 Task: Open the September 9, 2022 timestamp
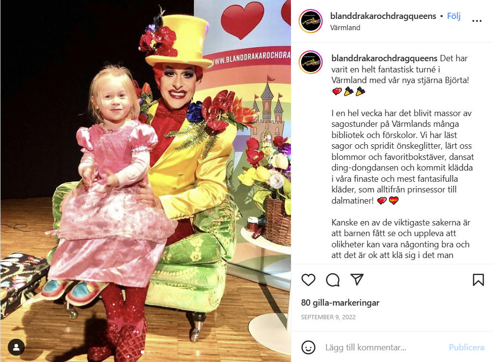point(328,317)
